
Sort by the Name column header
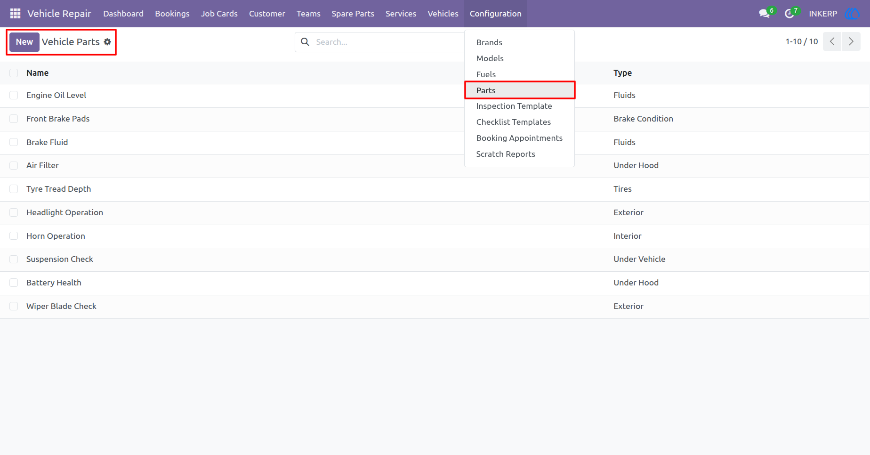[38, 73]
